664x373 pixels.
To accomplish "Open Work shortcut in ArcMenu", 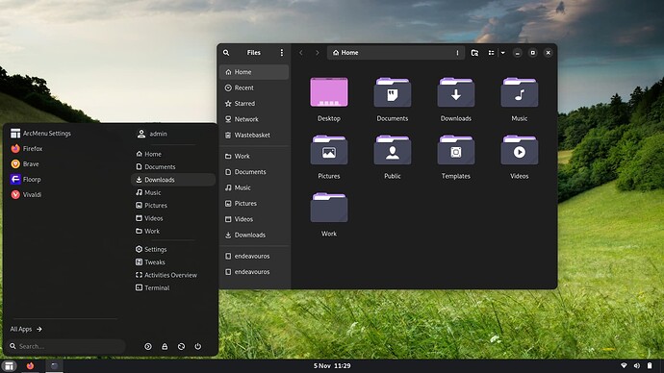I will tap(173, 231).
